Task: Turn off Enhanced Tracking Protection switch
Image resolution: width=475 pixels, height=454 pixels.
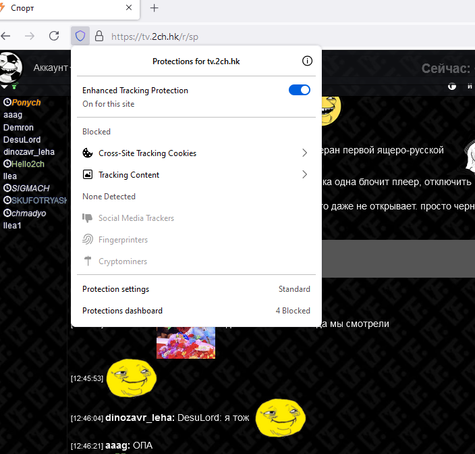Action: [x=300, y=90]
